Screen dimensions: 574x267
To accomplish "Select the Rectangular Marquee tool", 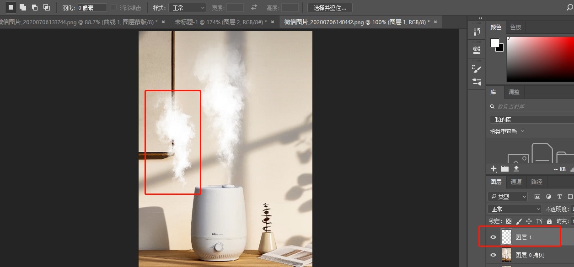I will (x=10, y=7).
